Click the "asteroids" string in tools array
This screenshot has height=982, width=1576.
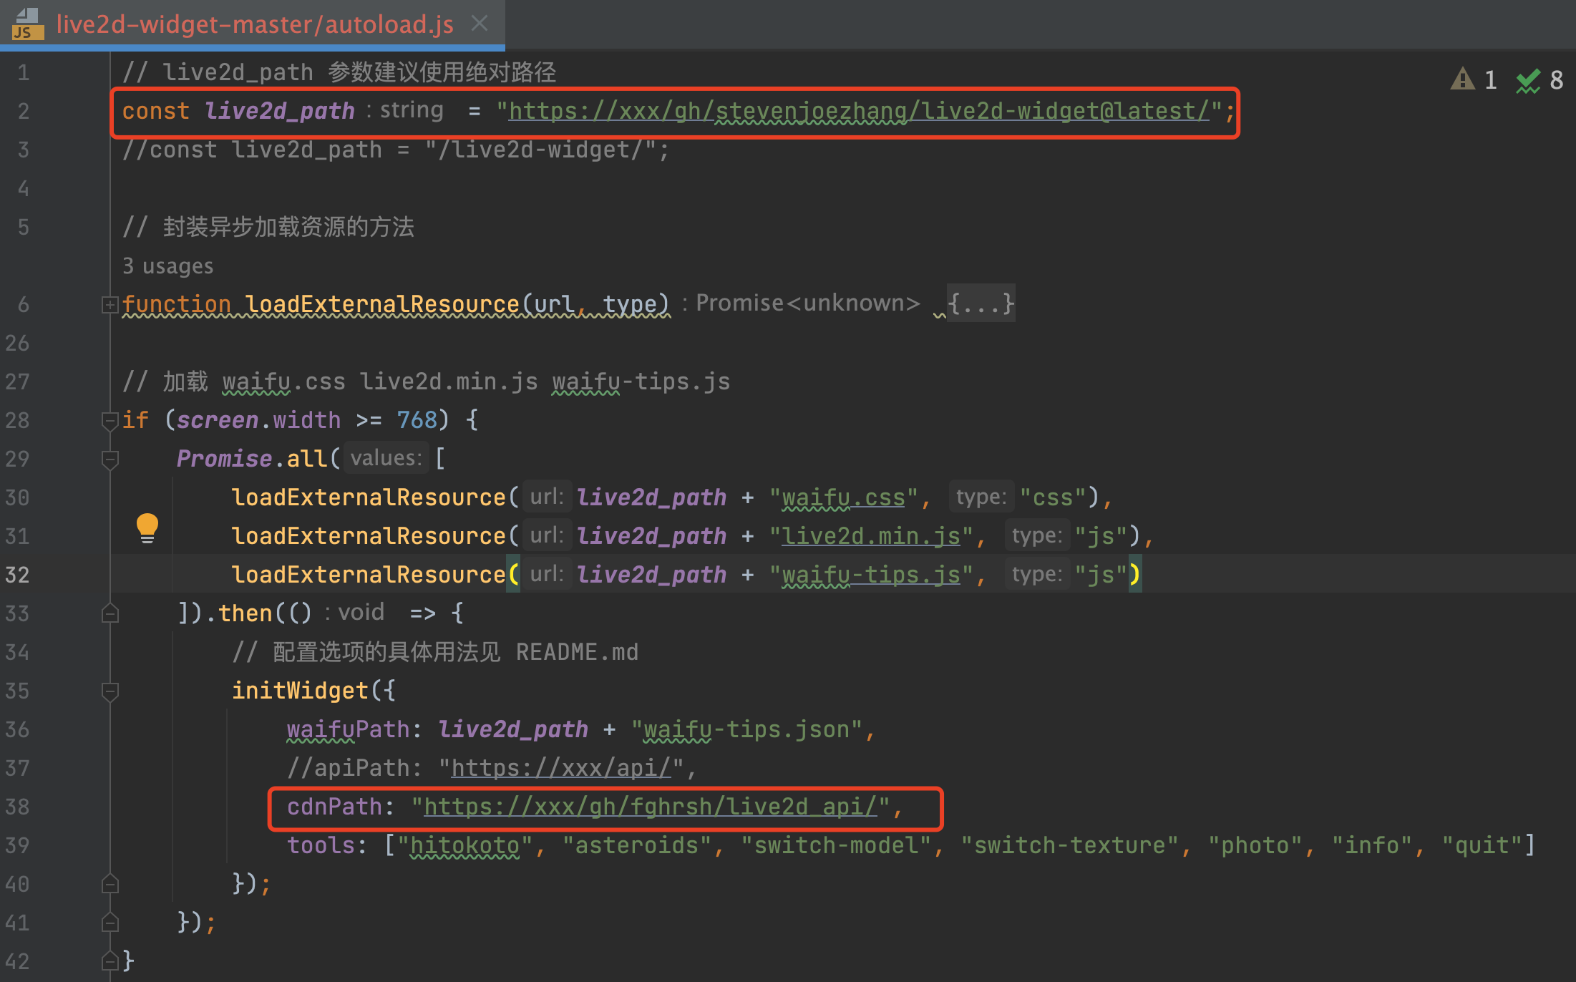637,845
